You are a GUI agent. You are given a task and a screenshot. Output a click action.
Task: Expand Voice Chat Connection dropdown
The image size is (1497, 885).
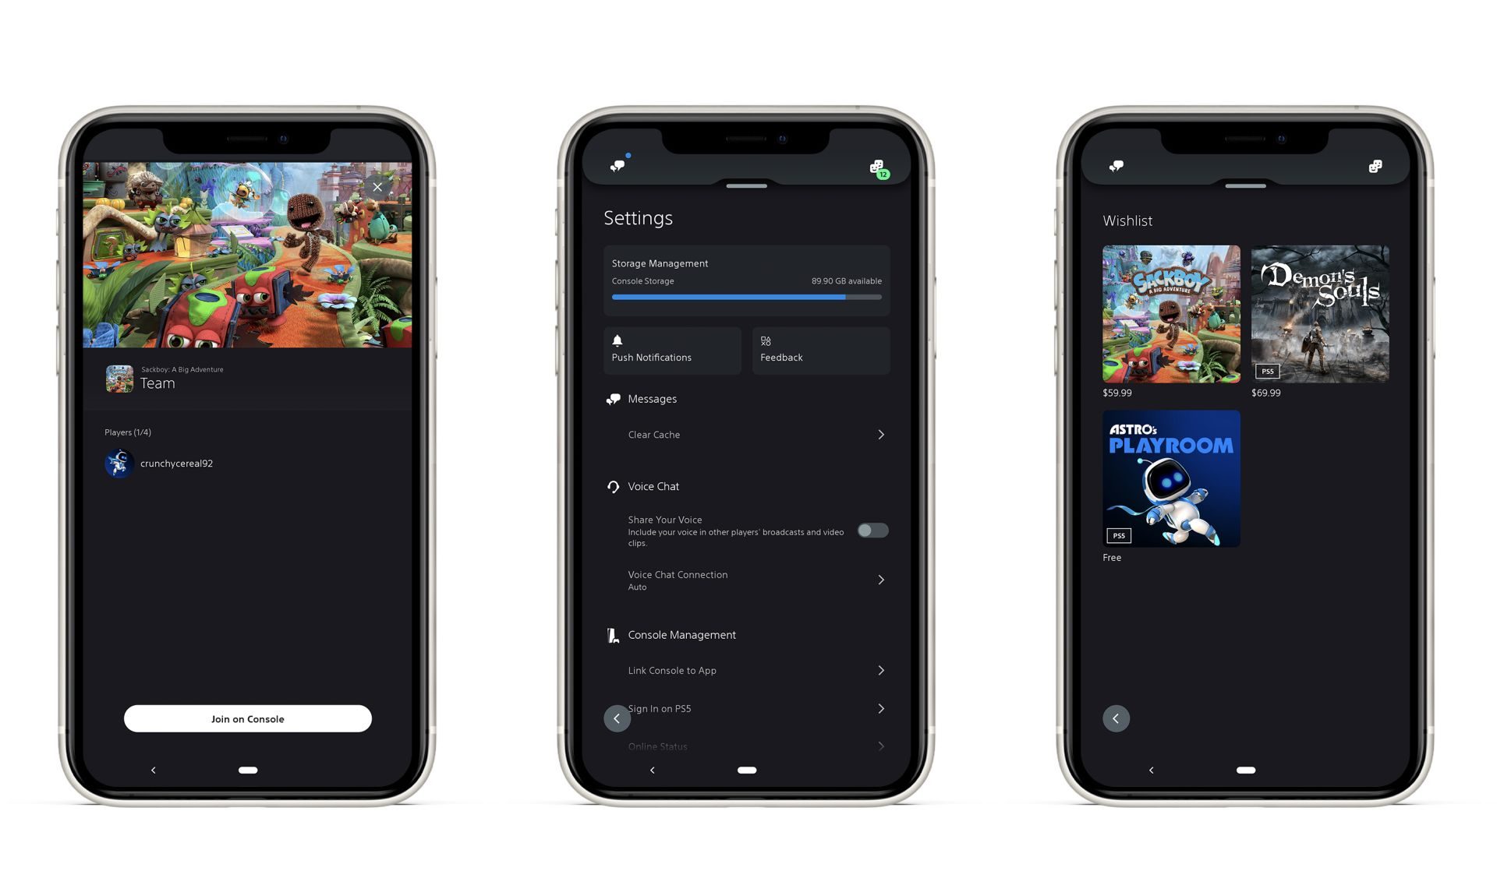[883, 580]
